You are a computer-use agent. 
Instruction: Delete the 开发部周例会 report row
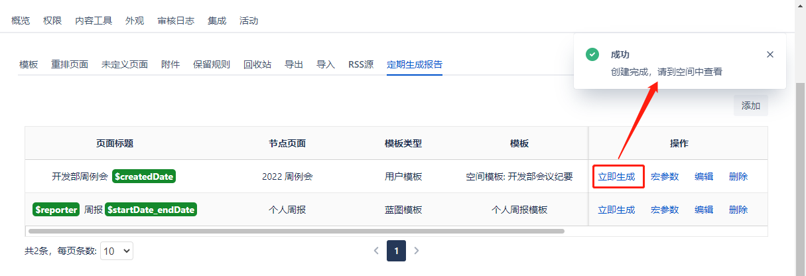738,176
